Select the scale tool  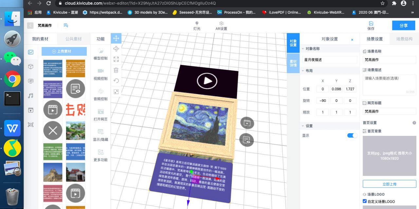point(116,59)
